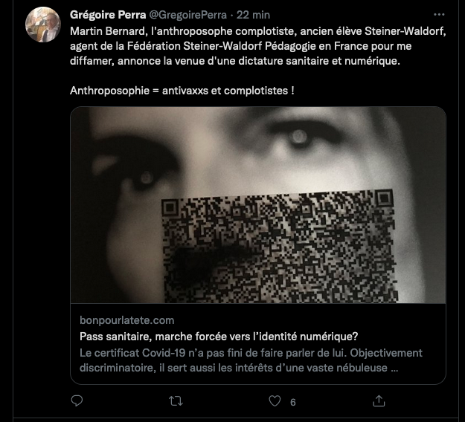The height and width of the screenshot is (422, 465).
Task: Open the three-dot more options menu
Action: pos(439,14)
